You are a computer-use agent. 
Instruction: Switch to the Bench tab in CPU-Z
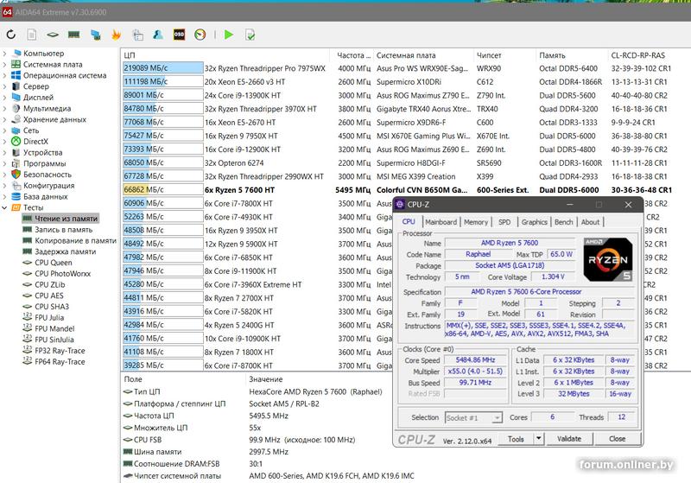(563, 222)
